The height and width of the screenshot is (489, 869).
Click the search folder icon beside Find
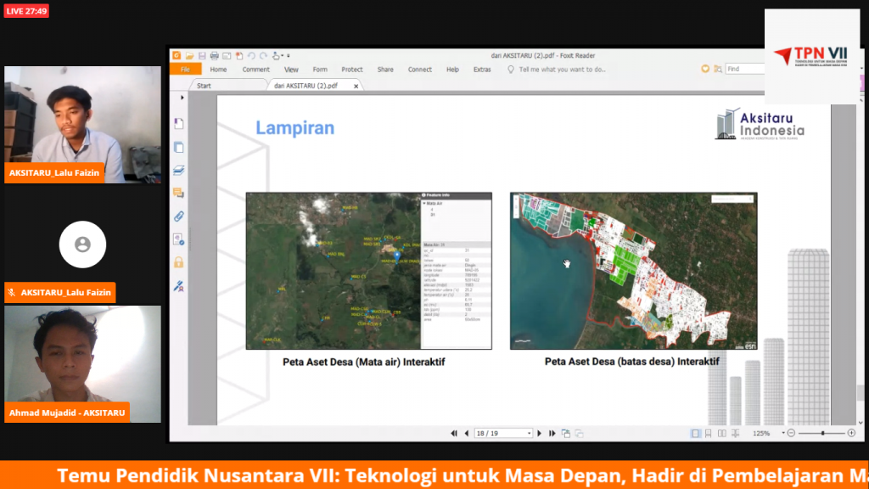point(718,70)
